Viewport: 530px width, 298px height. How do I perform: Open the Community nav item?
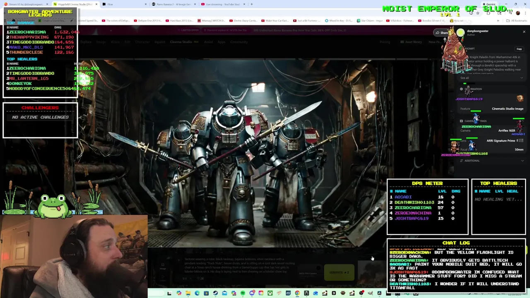(x=239, y=42)
